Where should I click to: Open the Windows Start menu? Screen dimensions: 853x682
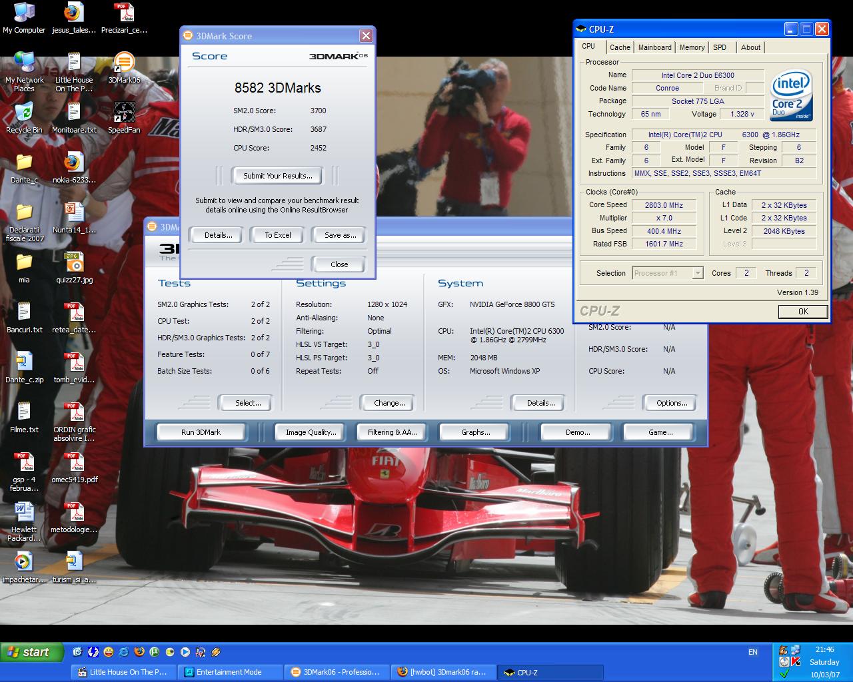[x=31, y=652]
